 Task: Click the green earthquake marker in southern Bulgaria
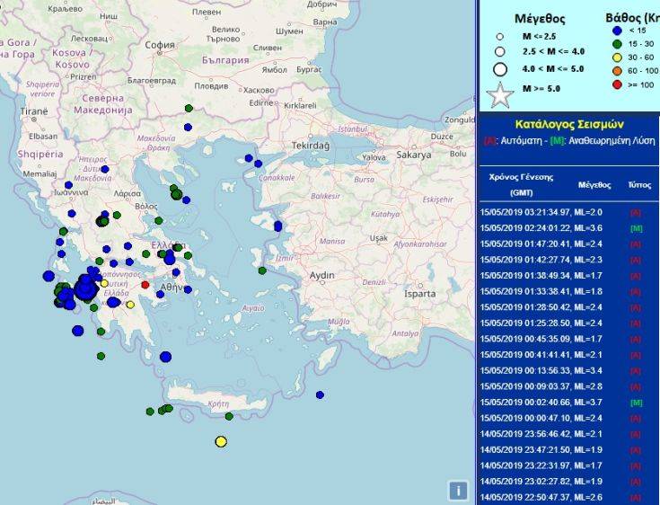click(x=189, y=108)
